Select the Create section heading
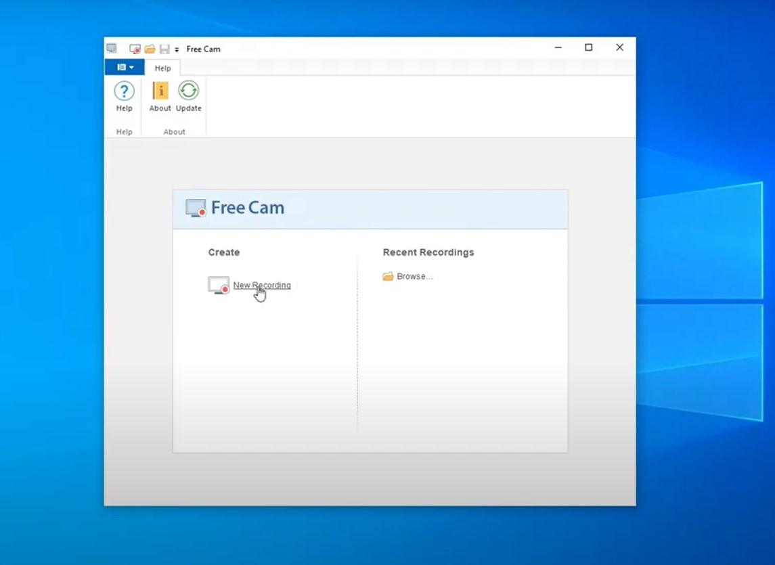775x565 pixels. coord(223,252)
